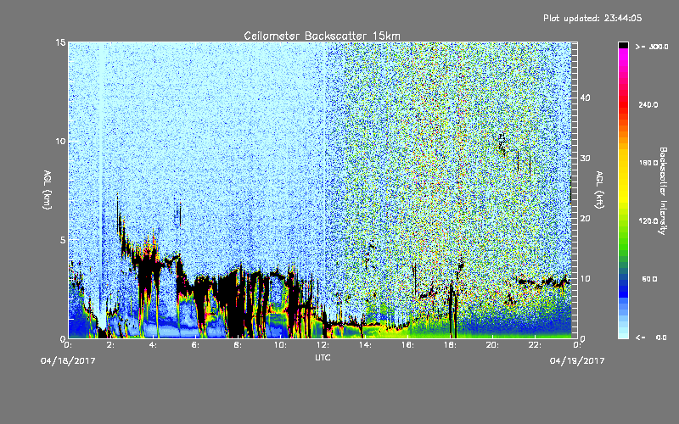Click the '6:' hour tick on time axis
Viewport: 679px width, 424px height.
pos(195,345)
